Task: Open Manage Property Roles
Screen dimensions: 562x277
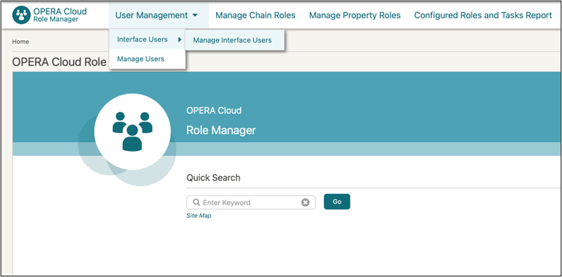Action: click(x=355, y=16)
